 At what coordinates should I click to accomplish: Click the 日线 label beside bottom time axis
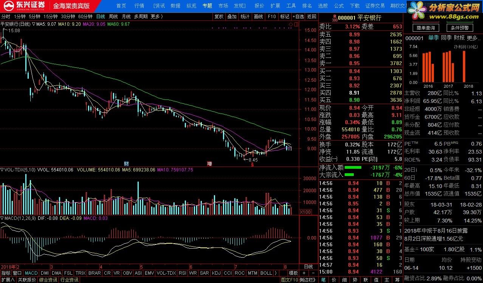[308, 266]
